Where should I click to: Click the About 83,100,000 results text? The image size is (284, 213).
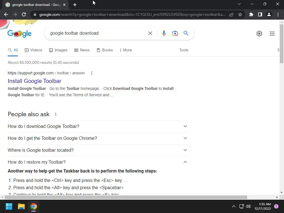point(43,62)
